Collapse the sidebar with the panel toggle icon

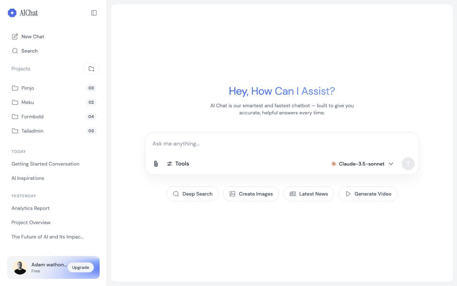94,13
